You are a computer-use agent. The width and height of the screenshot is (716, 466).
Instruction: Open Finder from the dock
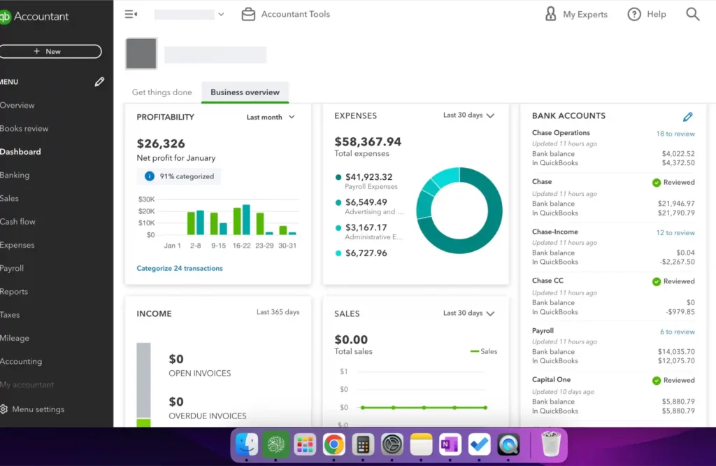247,444
